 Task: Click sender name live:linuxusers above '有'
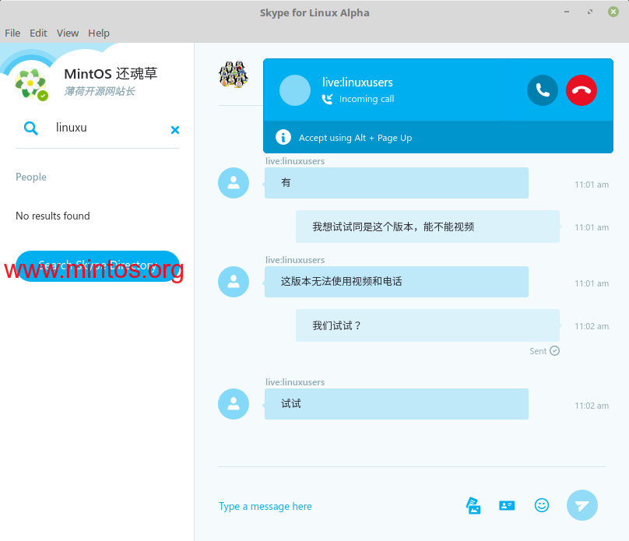point(295,161)
